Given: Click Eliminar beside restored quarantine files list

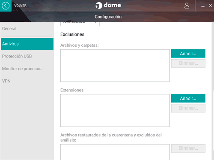Looking at the screenshot, I should click(188, 148).
